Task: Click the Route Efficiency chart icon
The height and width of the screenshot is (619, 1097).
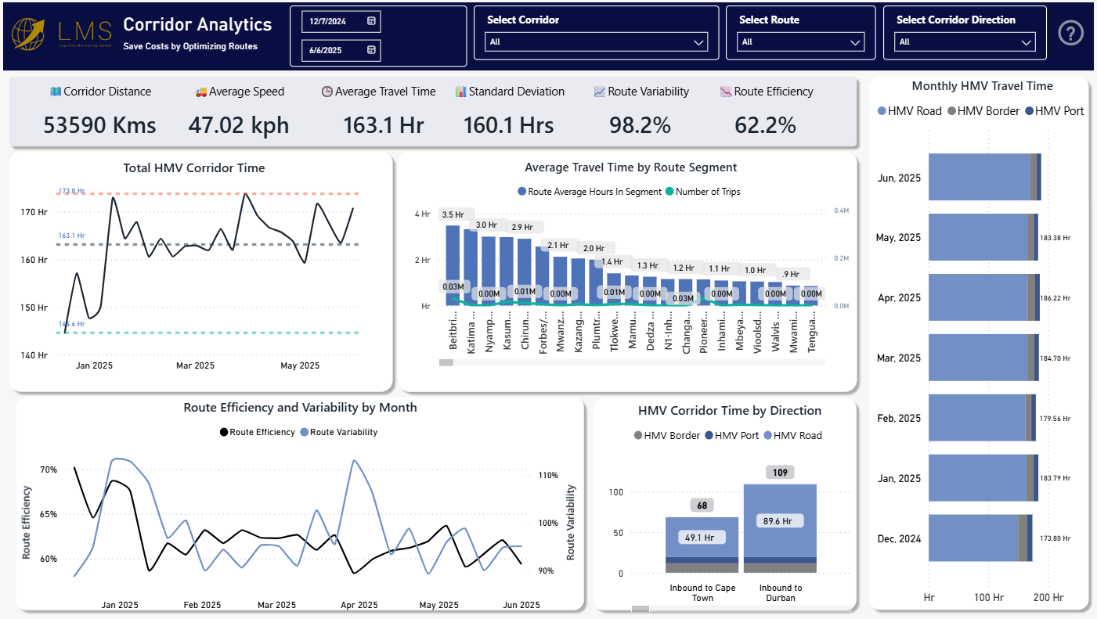Action: (726, 92)
